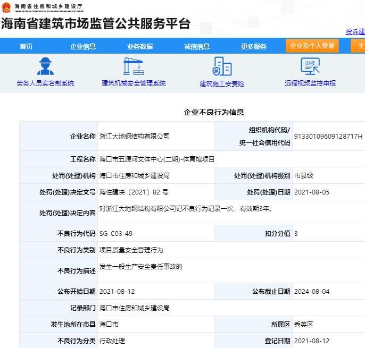Open the 投诉建 link at top right
Screen dimensions: 365x348
click(355, 32)
